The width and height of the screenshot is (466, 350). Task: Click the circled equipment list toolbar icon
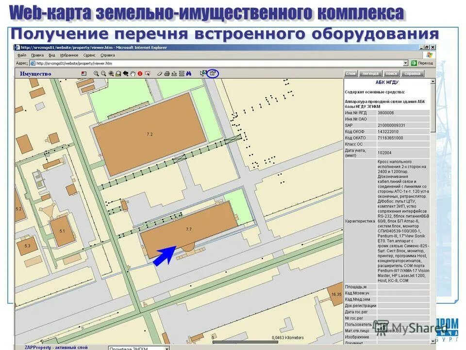213,73
